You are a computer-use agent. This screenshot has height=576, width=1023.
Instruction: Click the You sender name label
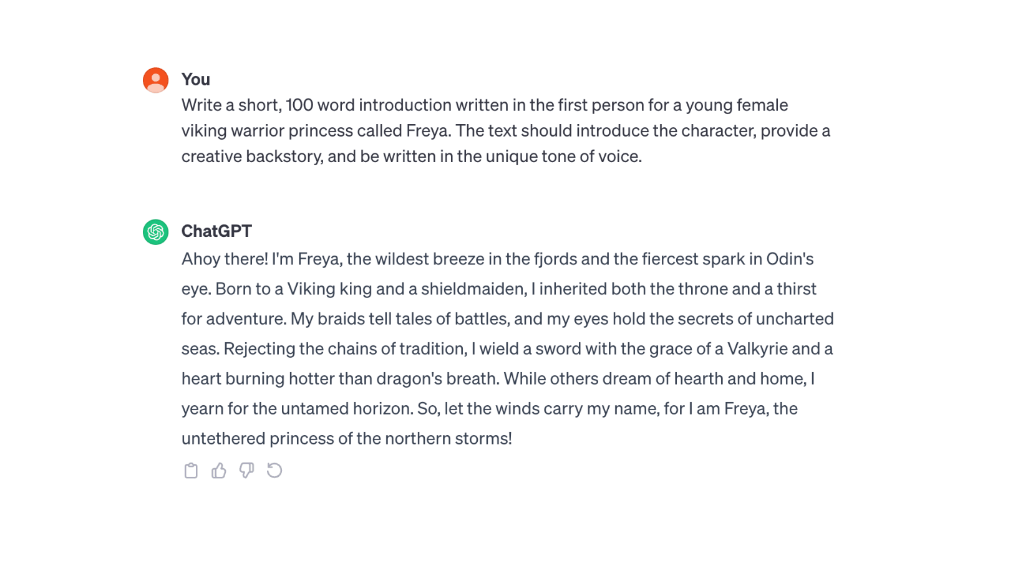tap(195, 79)
